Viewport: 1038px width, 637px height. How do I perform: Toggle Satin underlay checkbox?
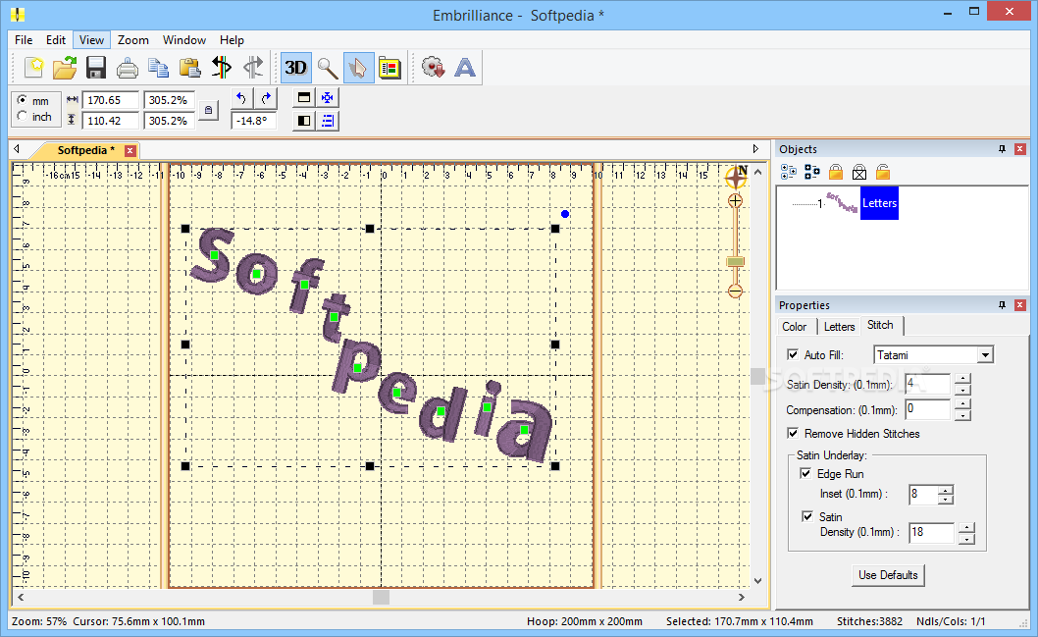(807, 516)
